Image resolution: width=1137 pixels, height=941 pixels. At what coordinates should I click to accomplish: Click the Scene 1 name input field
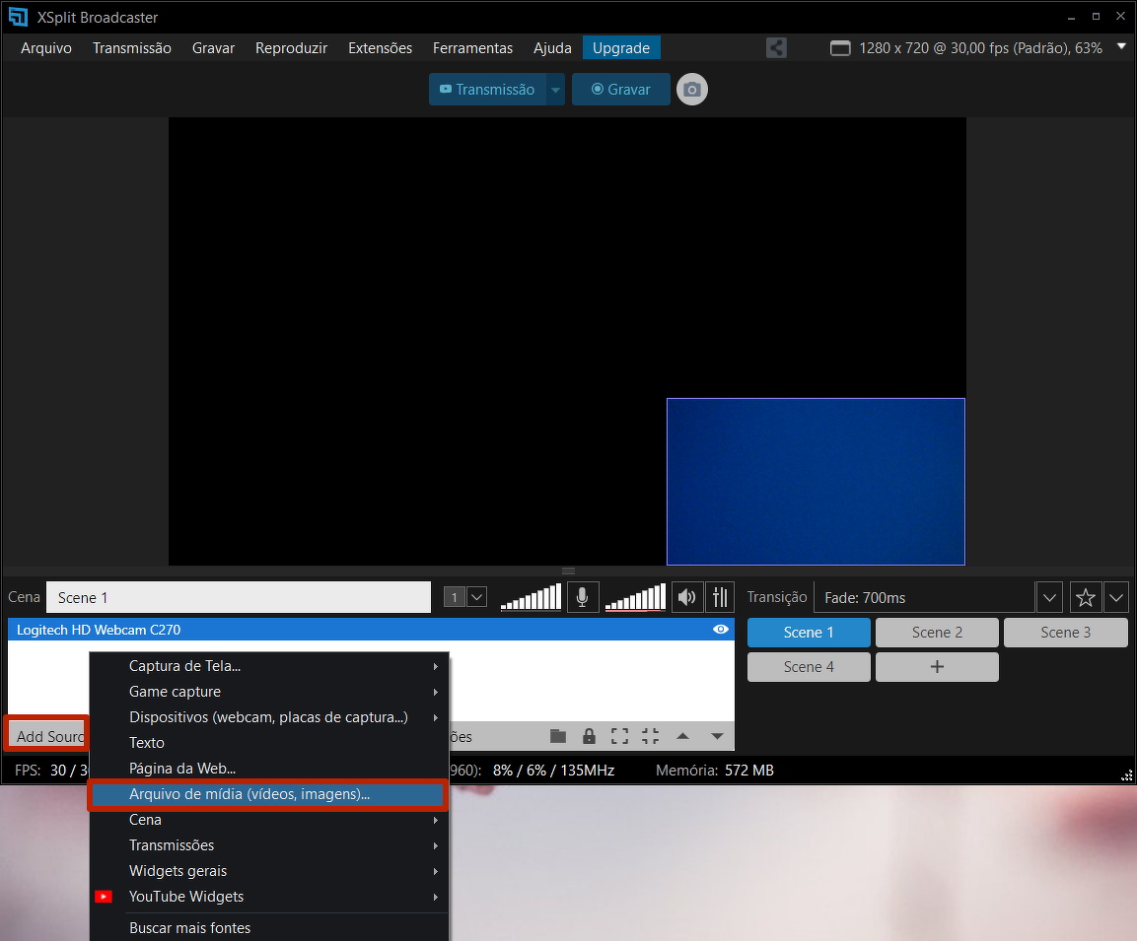tap(239, 597)
